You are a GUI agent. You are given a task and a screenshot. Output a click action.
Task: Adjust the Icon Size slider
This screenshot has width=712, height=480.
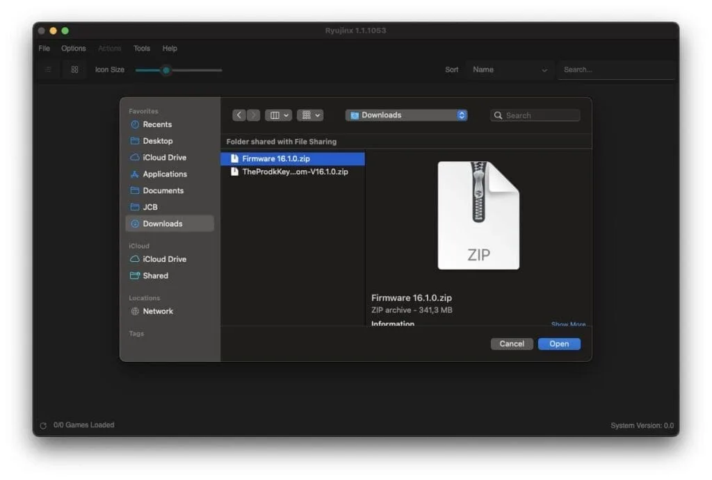pos(165,70)
